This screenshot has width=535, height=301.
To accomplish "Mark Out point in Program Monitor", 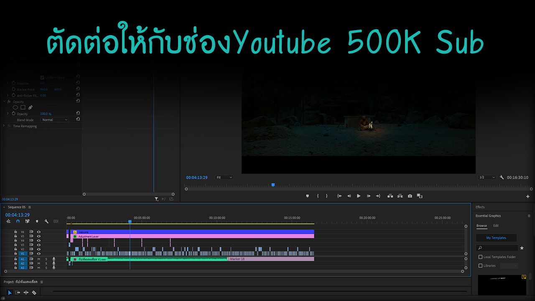I will tap(327, 196).
